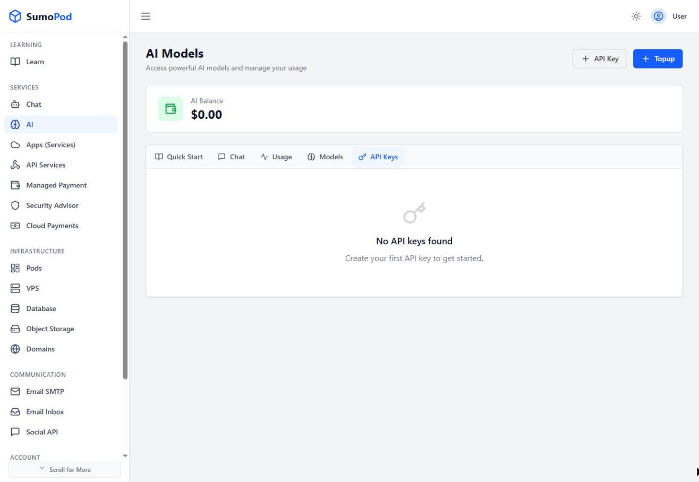The image size is (699, 482).
Task: Click the sidebar scroll up arrow
Action: point(125,37)
